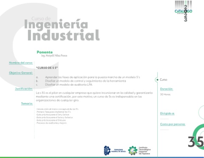This screenshot has height=158, width=204.
Task: Click the Duración heading
Action: 167,89
